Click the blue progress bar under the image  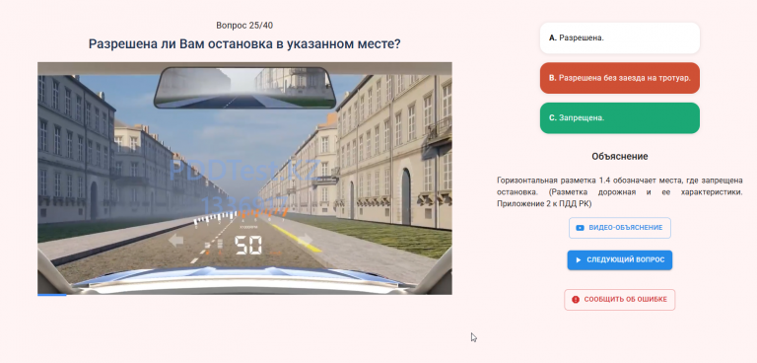tap(51, 294)
